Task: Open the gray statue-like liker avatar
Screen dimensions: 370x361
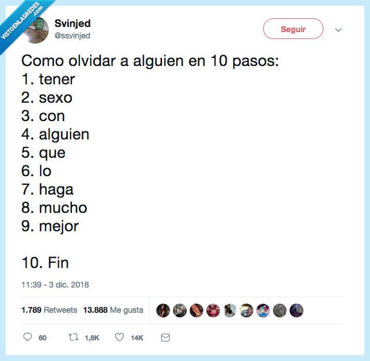Action: click(280, 310)
